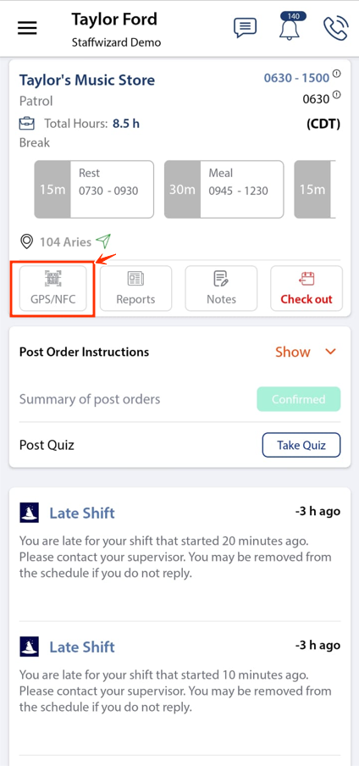Viewport: 359px width, 766px height.
Task: Open GPS/NFC scanning
Action: tap(52, 288)
